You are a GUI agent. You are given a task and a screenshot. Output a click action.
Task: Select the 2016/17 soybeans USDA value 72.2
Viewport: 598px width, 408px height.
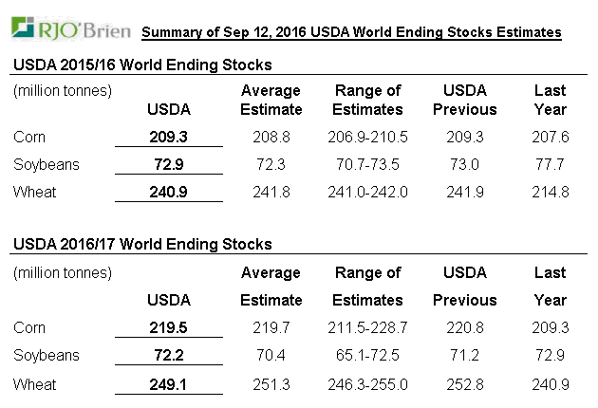(x=169, y=356)
